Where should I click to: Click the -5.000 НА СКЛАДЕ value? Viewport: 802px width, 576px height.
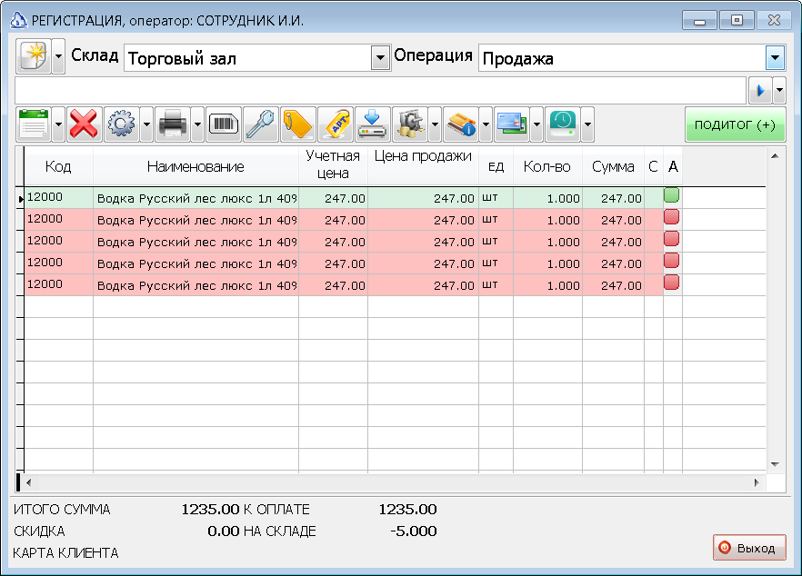tap(413, 531)
